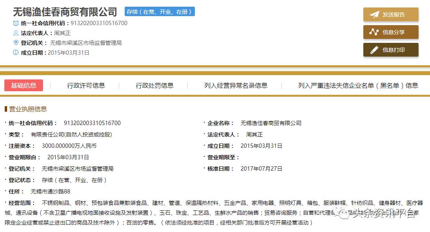Switch to the 行政许可信息 tab

[x=86, y=85]
